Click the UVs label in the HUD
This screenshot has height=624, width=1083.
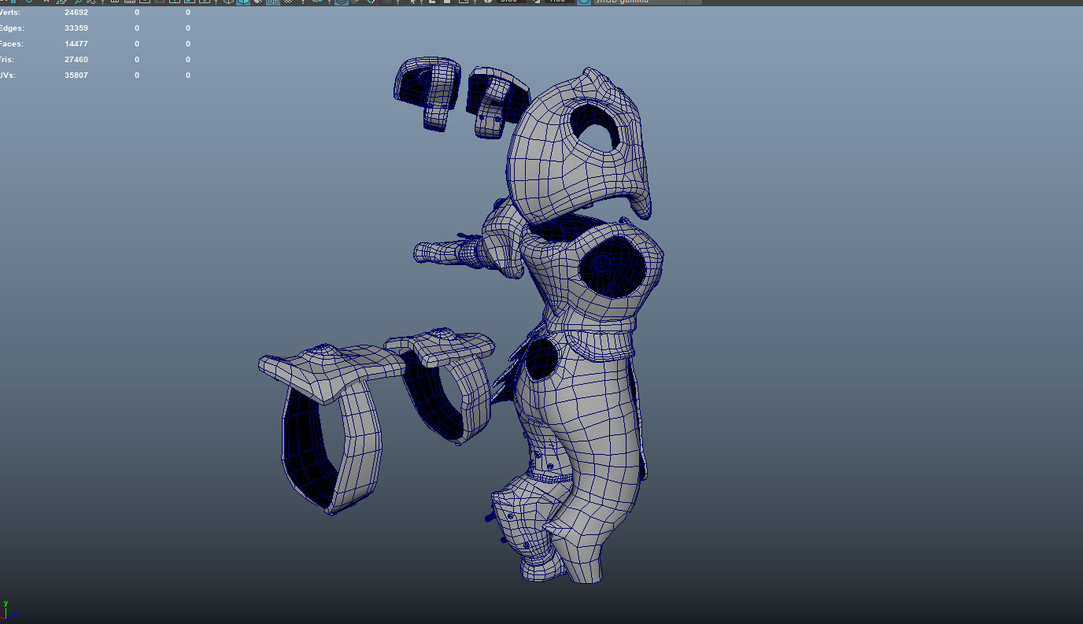click(x=7, y=76)
